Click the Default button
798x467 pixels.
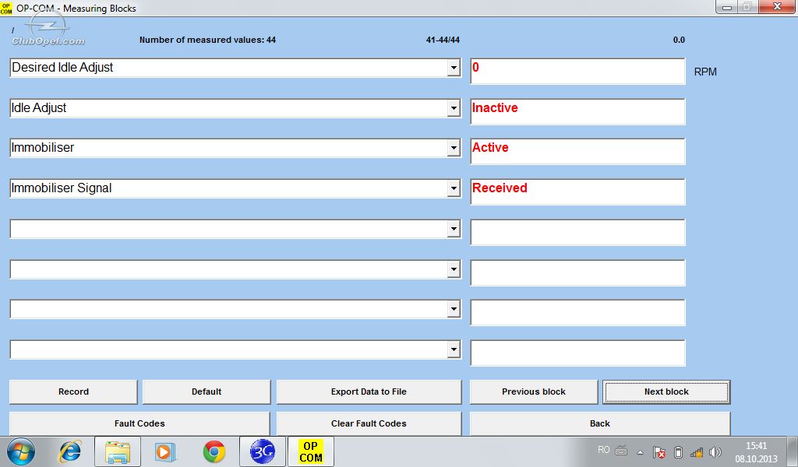pyautogui.click(x=206, y=392)
